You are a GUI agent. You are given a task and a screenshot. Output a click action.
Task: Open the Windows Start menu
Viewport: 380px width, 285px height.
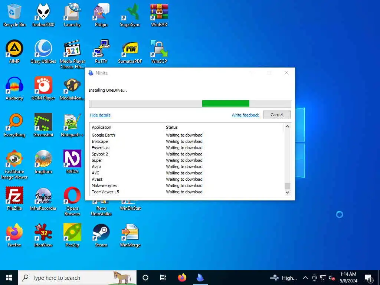point(9,278)
